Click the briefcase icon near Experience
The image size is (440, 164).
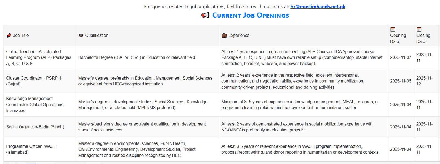(x=224, y=36)
